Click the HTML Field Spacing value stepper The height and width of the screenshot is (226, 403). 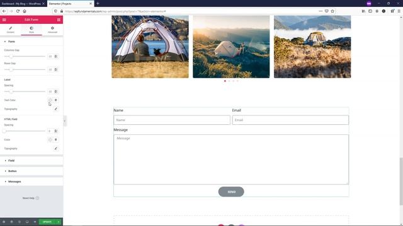point(56,131)
